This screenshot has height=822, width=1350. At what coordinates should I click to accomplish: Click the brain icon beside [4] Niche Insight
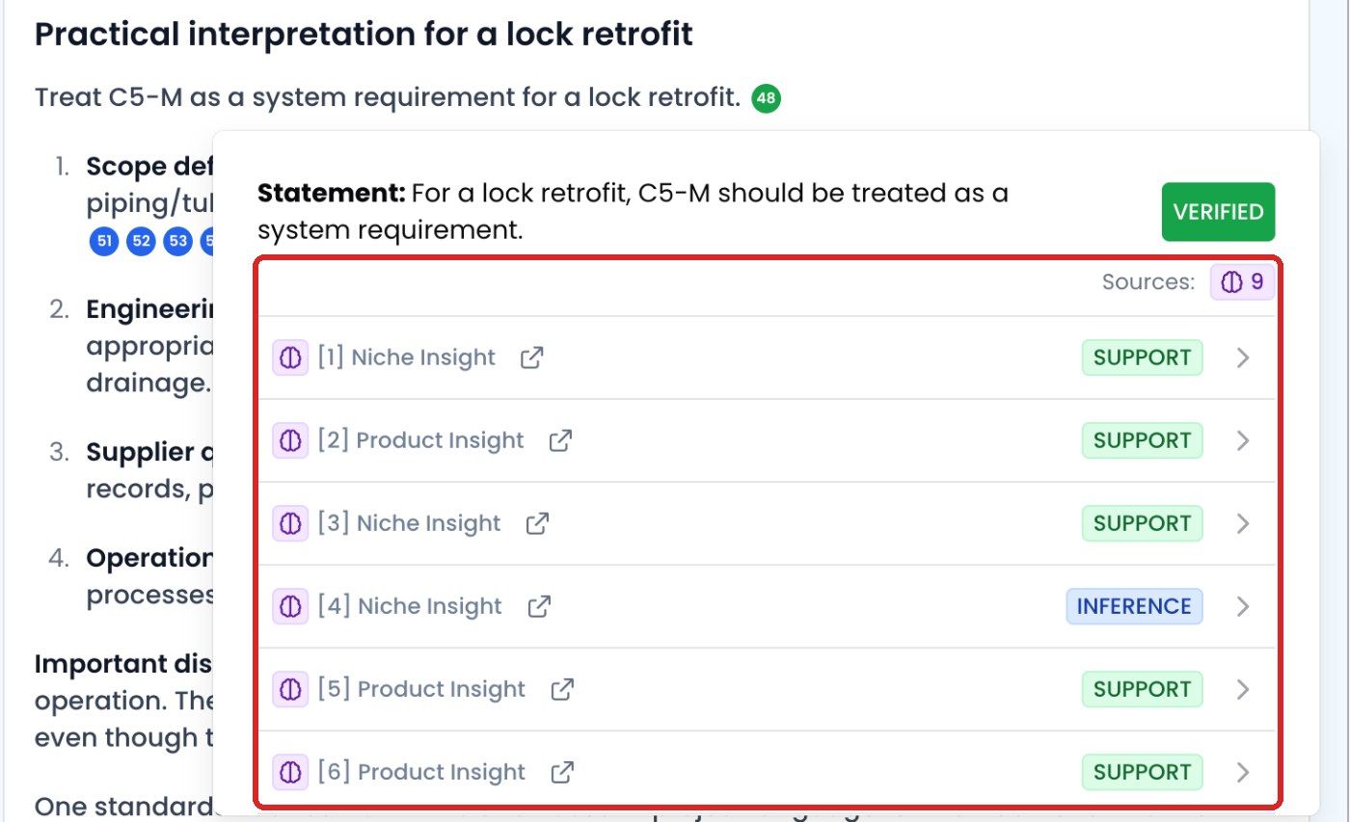[289, 606]
